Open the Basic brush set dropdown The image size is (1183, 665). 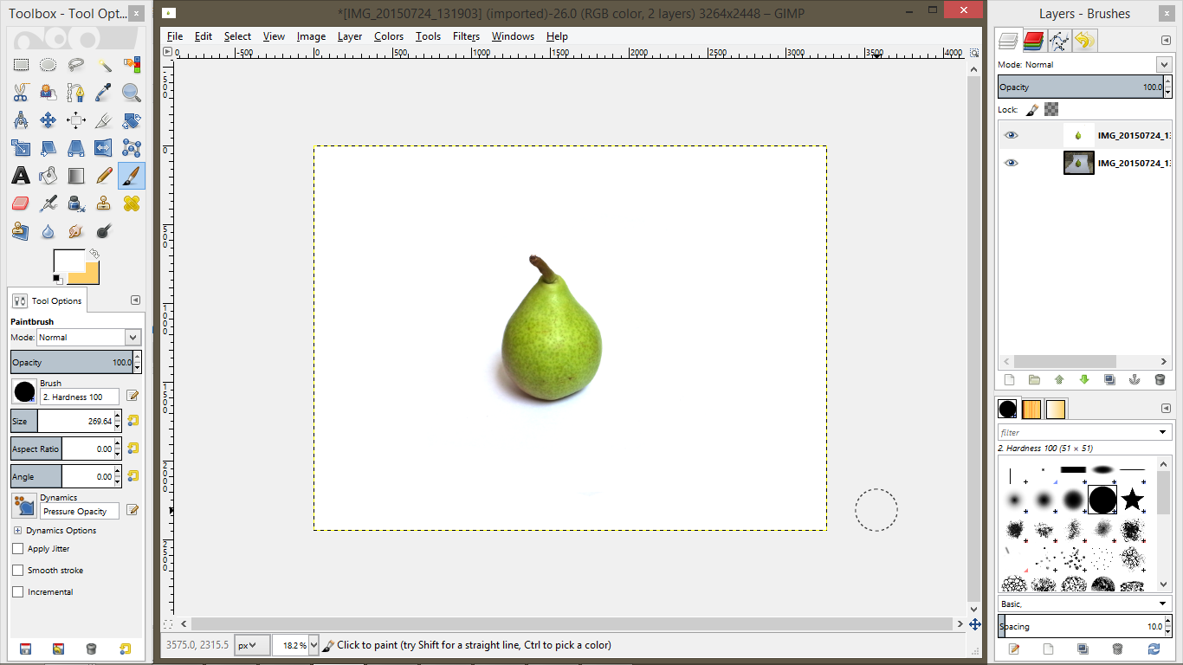click(x=1084, y=603)
